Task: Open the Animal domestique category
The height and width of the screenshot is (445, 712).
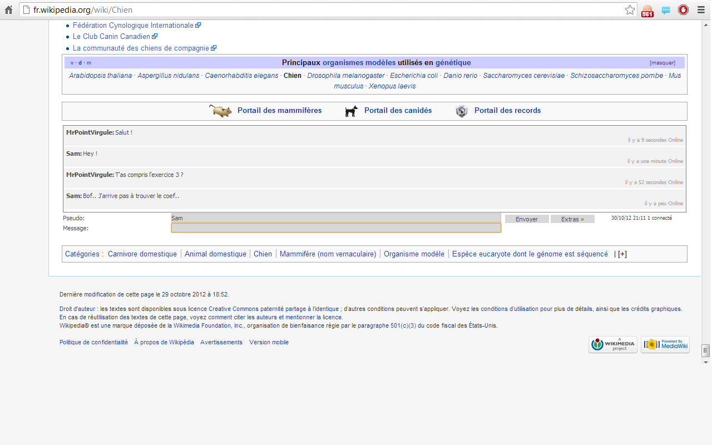Action: click(216, 254)
